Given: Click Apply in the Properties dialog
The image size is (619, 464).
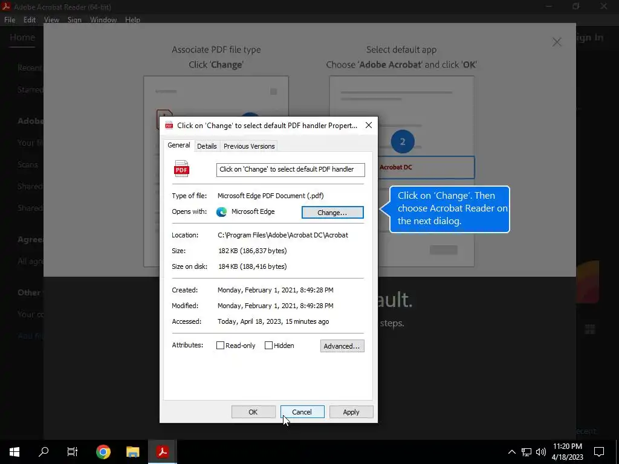Looking at the screenshot, I should click(x=351, y=412).
